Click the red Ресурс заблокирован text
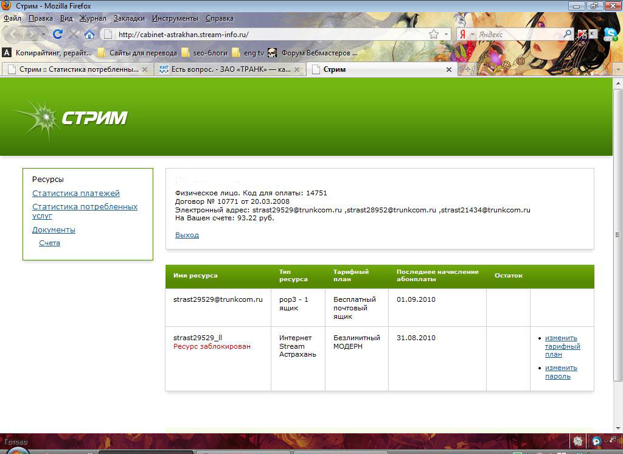The width and height of the screenshot is (623, 454). click(212, 346)
